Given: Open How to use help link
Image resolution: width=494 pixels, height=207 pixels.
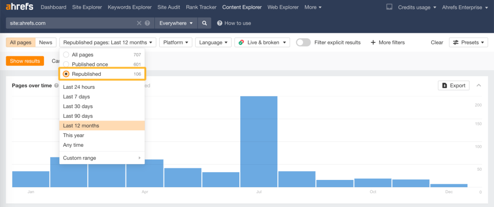Looking at the screenshot, I should point(234,23).
